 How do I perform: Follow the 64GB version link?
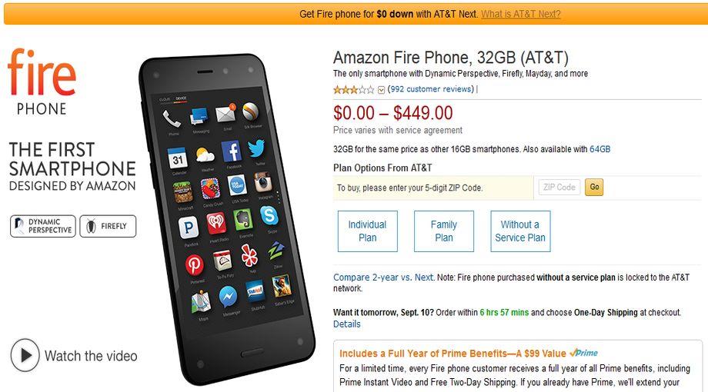tap(600, 149)
